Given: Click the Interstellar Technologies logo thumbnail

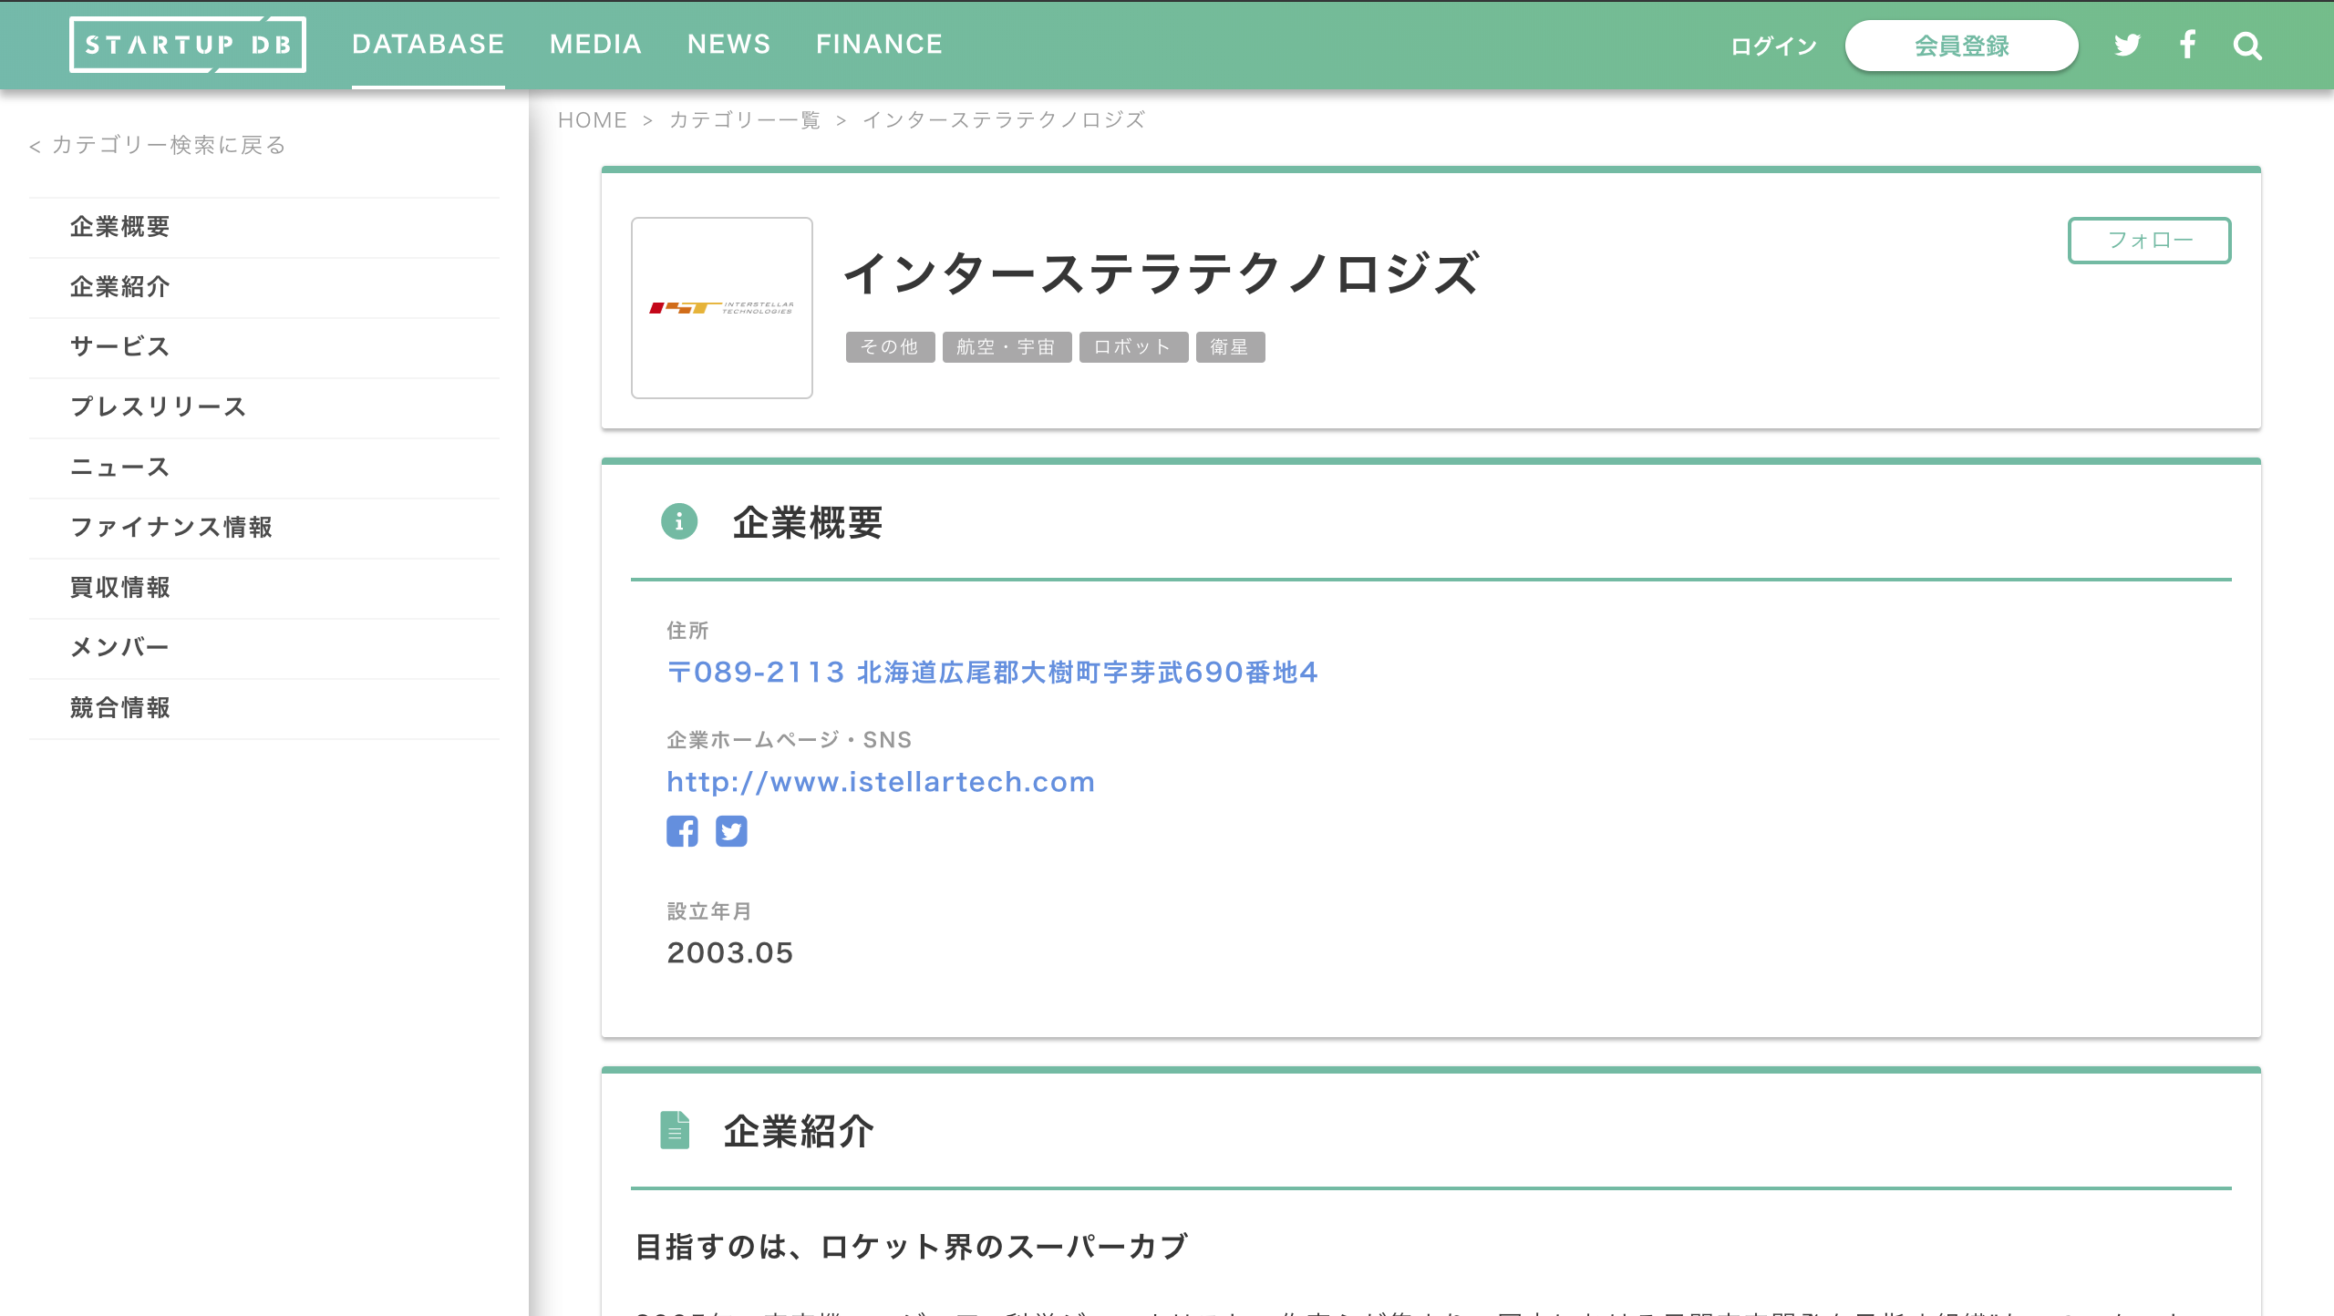Looking at the screenshot, I should [x=722, y=308].
